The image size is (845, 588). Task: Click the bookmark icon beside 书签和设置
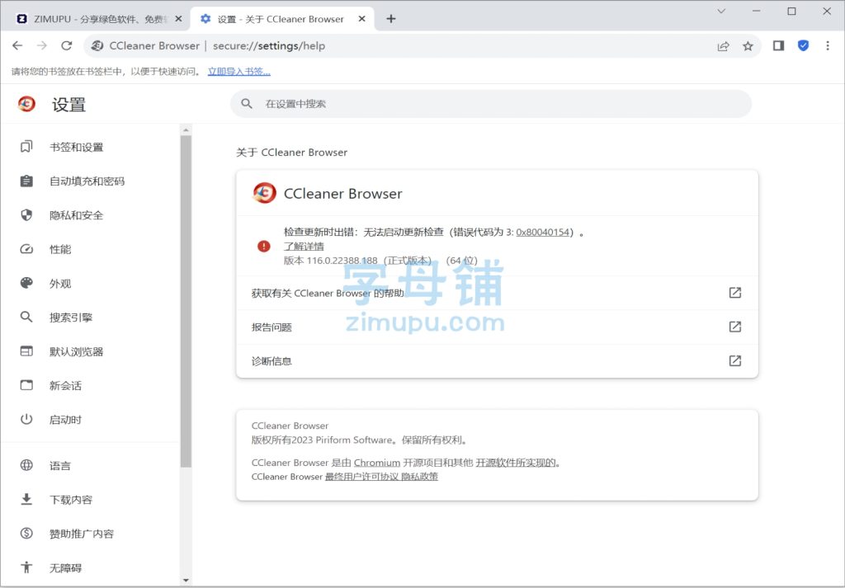(26, 147)
